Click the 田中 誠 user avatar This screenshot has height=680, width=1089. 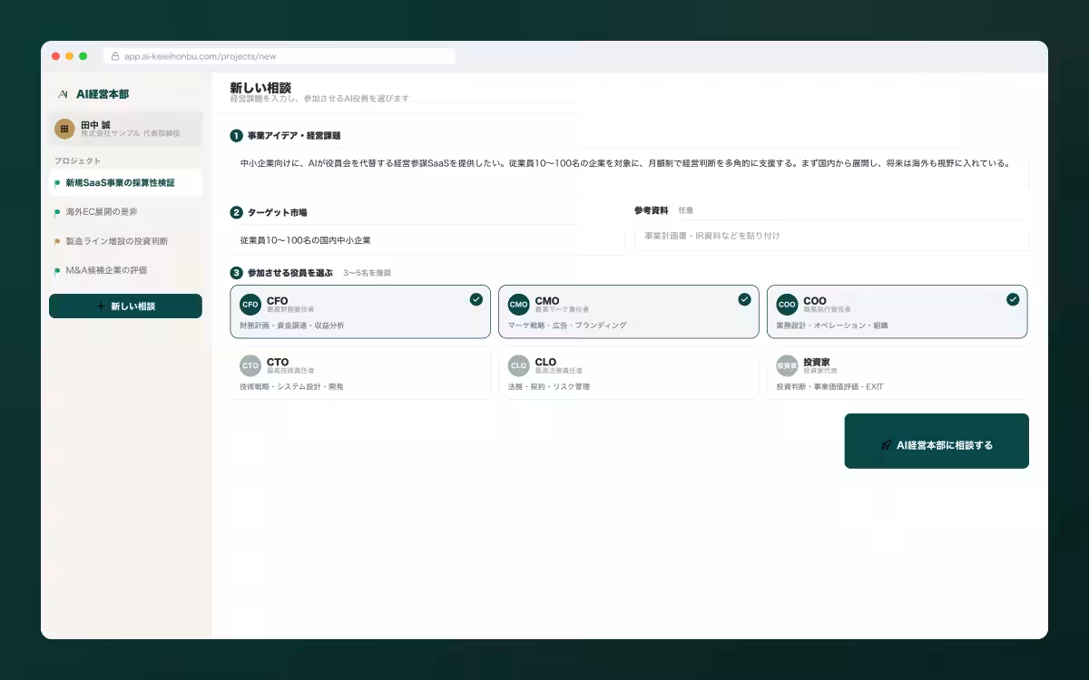click(x=64, y=129)
